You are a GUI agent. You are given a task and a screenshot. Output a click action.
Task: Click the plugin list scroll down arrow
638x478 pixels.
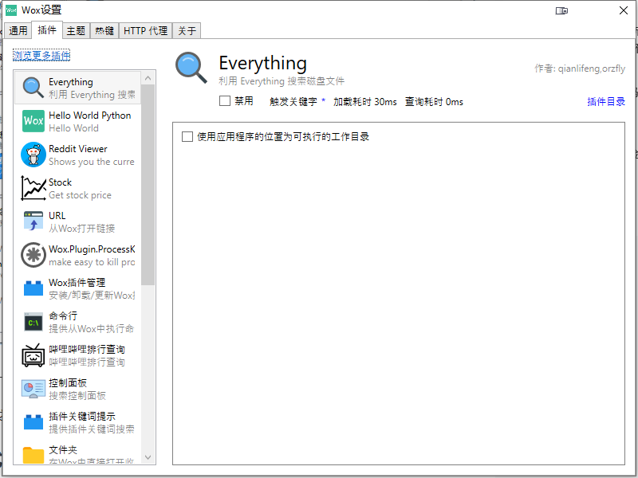(x=148, y=457)
